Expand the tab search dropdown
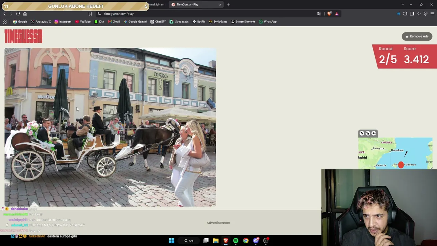The width and height of the screenshot is (437, 246). [403, 4]
